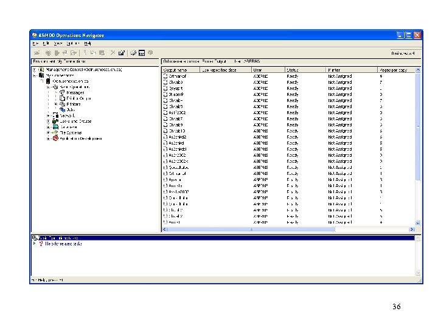Open the File menu
The width and height of the screenshot is (438, 328).
click(35, 44)
